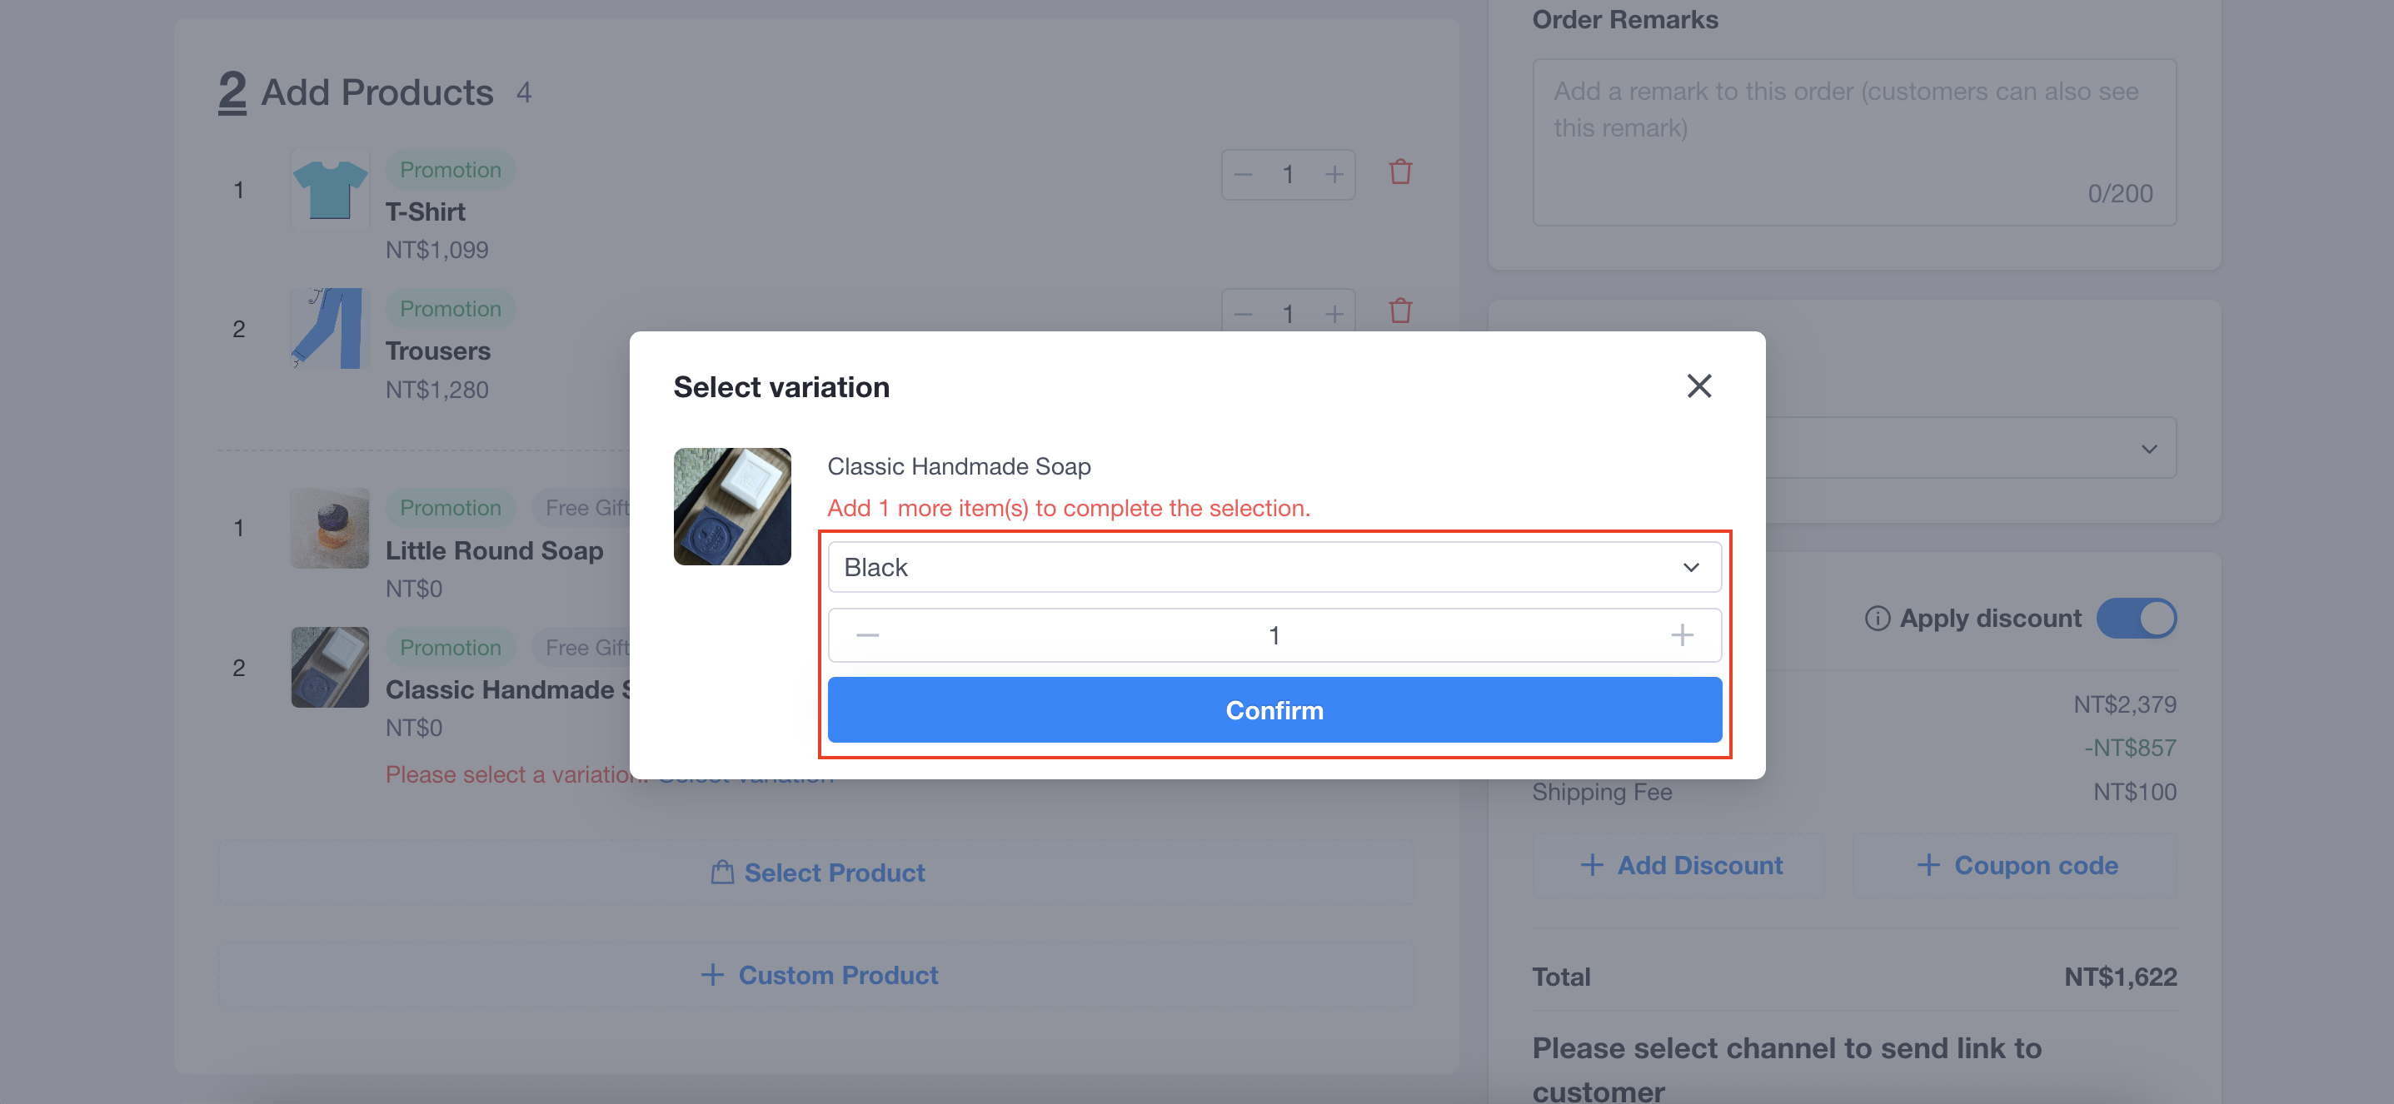This screenshot has height=1104, width=2394.
Task: Increase T-Shirt quantity
Action: click(x=1334, y=175)
